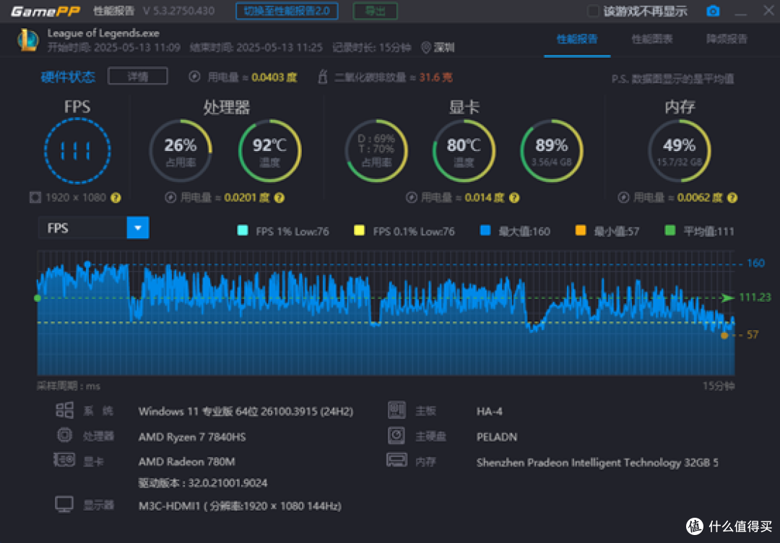This screenshot has width=780, height=543.
Task: Click the Shenzhen Pradeon memory description
Action: [597, 462]
